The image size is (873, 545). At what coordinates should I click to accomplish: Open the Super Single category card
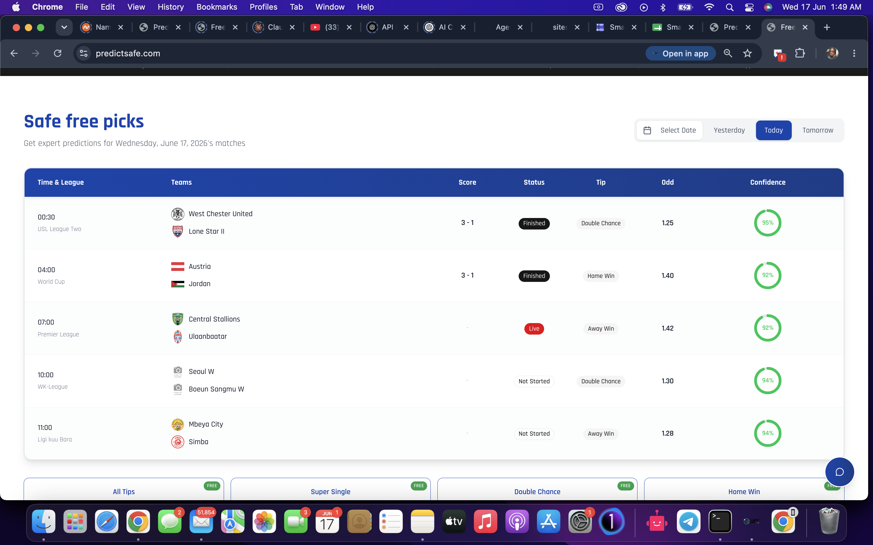(330, 489)
